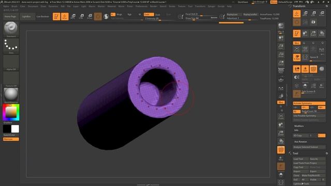
Task: Toggle the Zadd button
Action: click(x=148, y=14)
